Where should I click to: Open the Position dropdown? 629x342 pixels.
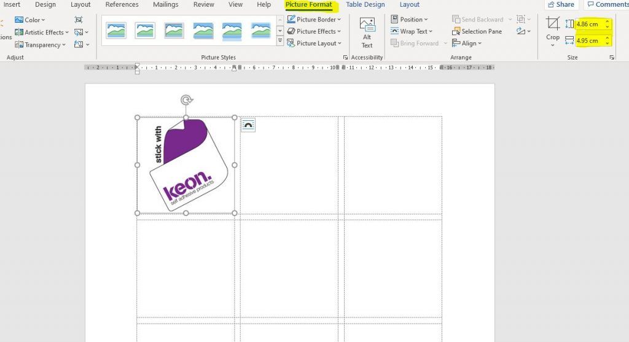click(x=409, y=19)
